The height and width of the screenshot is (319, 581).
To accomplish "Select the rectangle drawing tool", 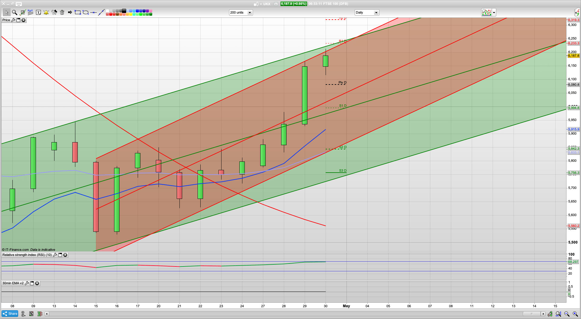I will tap(78, 12).
